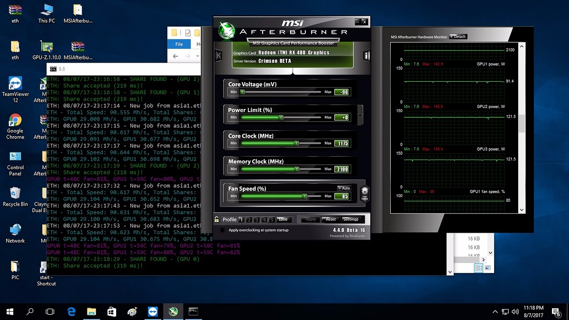
Task: Enable Apply overclocking at system startup
Action: point(223,230)
